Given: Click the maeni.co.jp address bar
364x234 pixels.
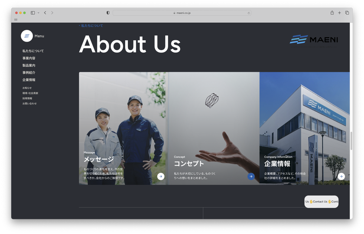Looking at the screenshot, I should [182, 13].
